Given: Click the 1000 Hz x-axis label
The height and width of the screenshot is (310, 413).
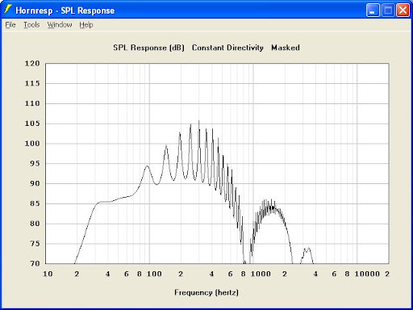Looking at the screenshot, I should pyautogui.click(x=261, y=274).
